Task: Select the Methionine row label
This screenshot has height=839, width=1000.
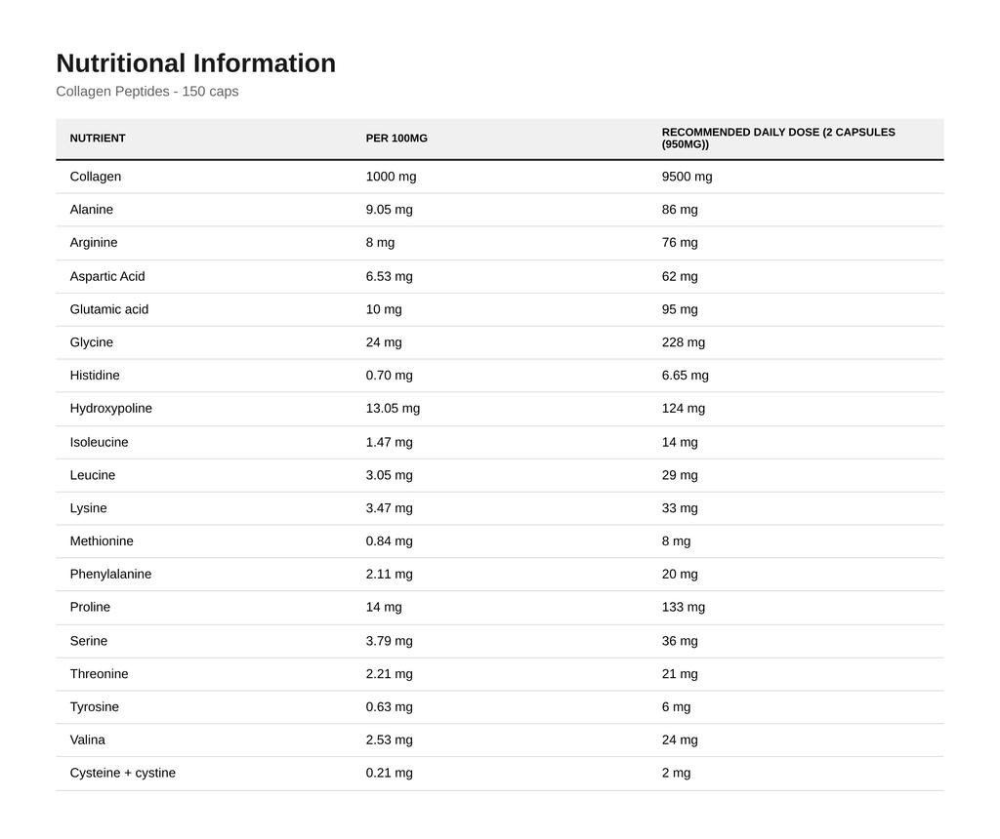Action: (x=102, y=540)
